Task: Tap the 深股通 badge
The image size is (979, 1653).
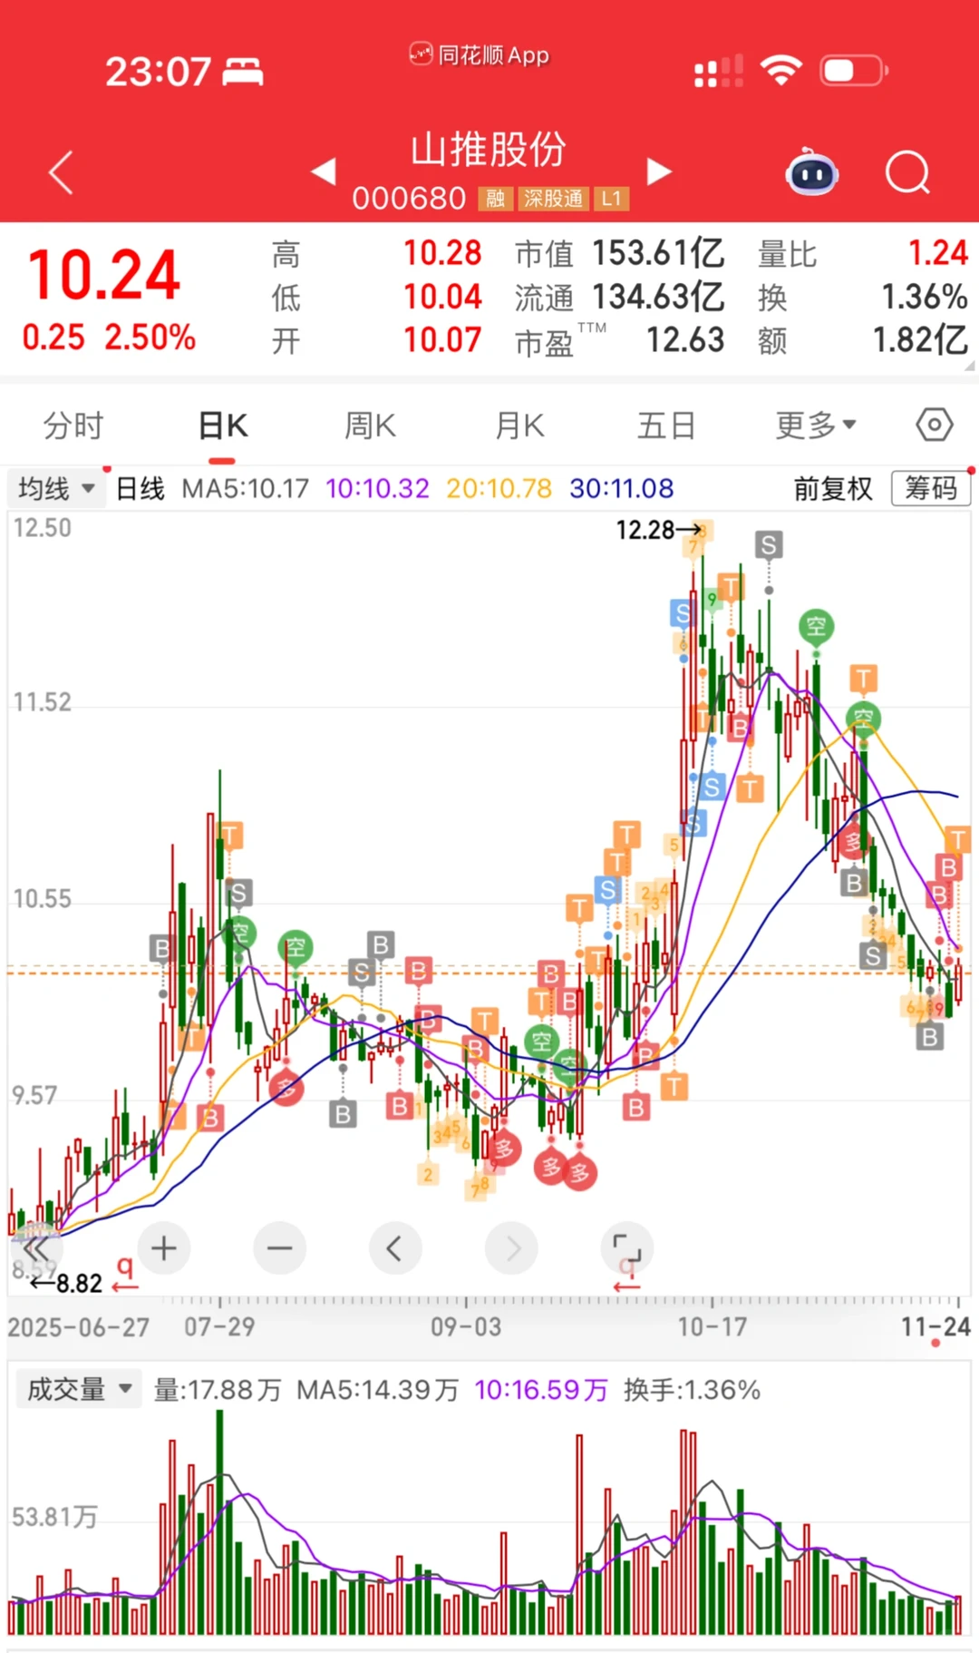Action: [553, 199]
